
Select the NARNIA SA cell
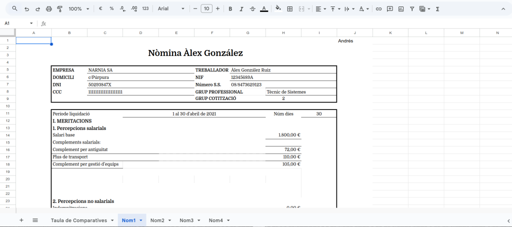pos(100,70)
